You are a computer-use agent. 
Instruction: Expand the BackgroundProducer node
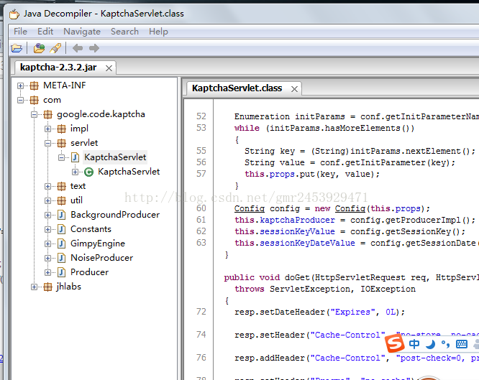pos(47,215)
